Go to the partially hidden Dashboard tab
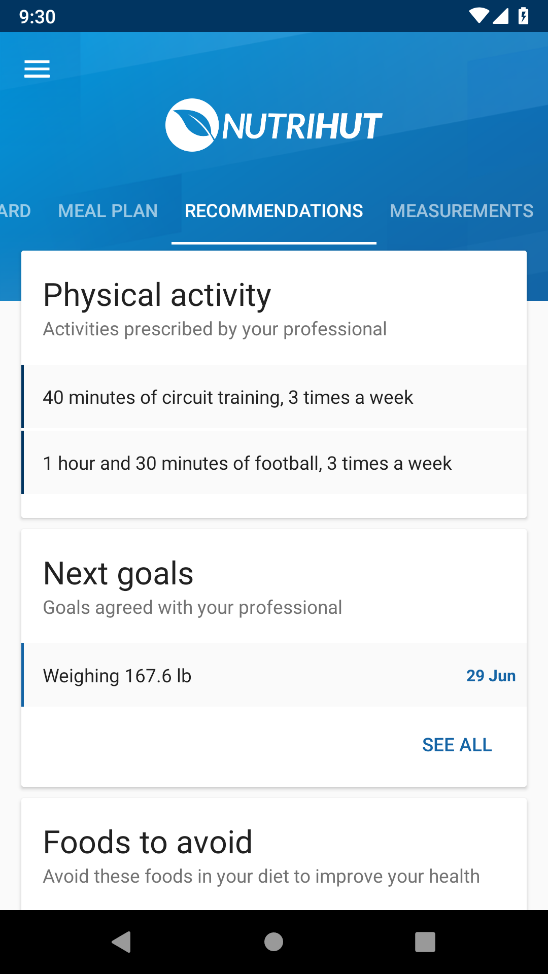 click(x=15, y=211)
